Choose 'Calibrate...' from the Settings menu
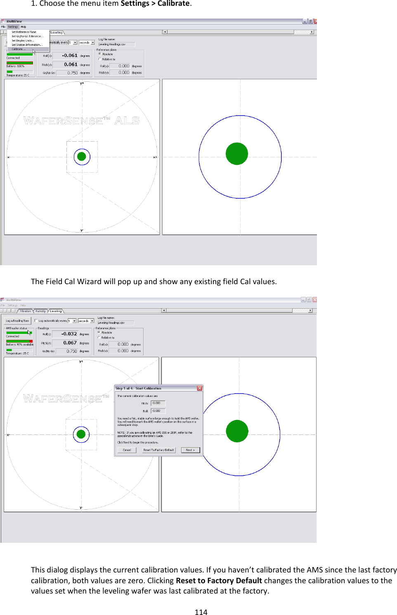The height and width of the screenshot is (615, 397). coord(19,49)
